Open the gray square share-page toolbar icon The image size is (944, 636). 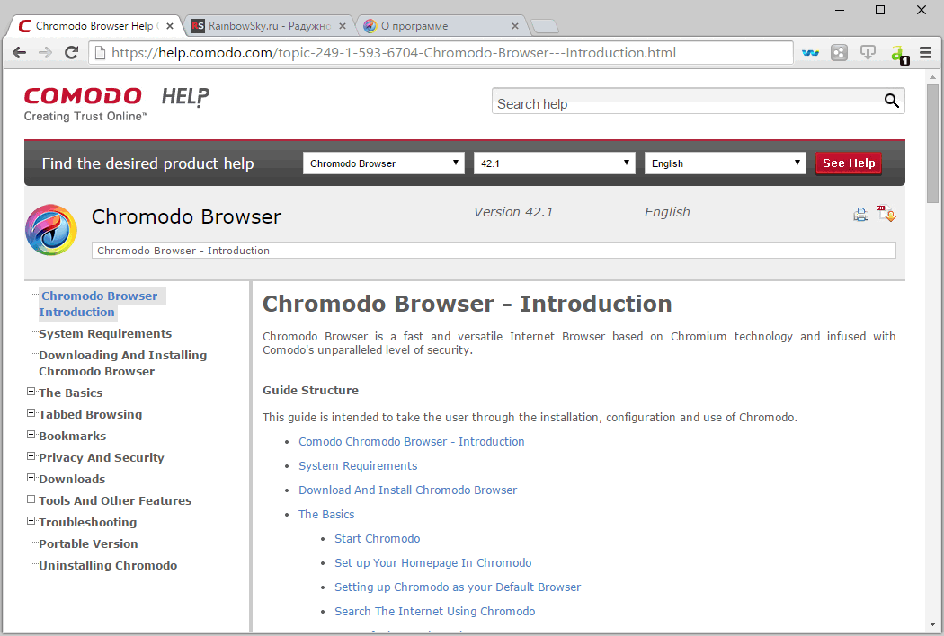[x=839, y=53]
